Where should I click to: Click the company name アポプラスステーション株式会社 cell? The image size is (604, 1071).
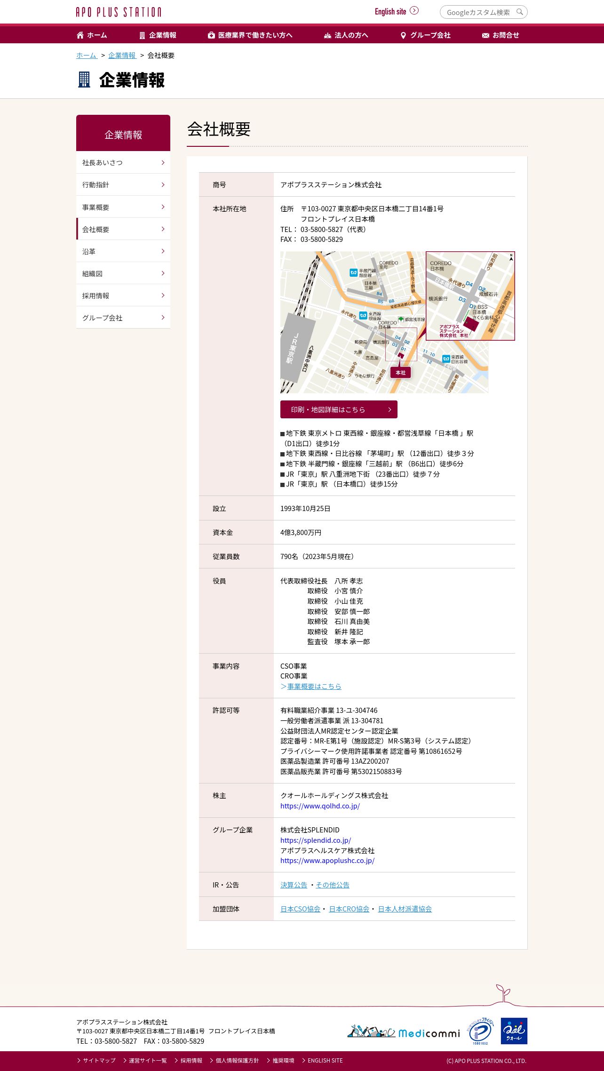(x=331, y=185)
